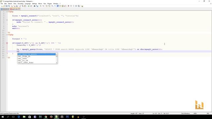Toggle Show All Characters
The height and width of the screenshot is (119, 212).
click(55, 6)
